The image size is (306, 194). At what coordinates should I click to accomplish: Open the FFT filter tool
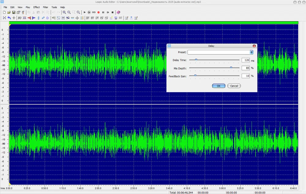[x=121, y=18]
